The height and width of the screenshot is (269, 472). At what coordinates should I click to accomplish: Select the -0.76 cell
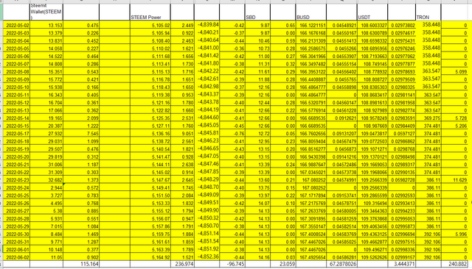pos(232,134)
